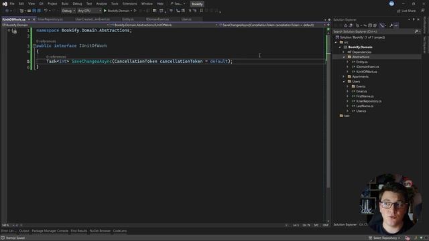
Task: Click the Home icon in Solution Explorer toolbar
Action: click(x=346, y=25)
